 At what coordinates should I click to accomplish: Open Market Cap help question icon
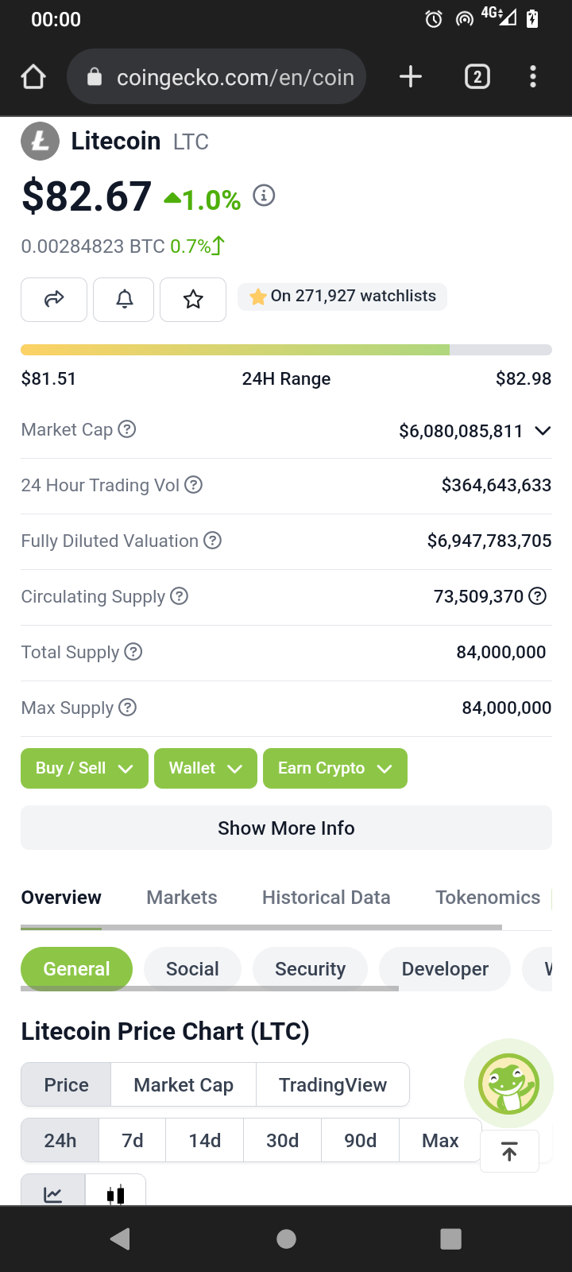(x=127, y=429)
